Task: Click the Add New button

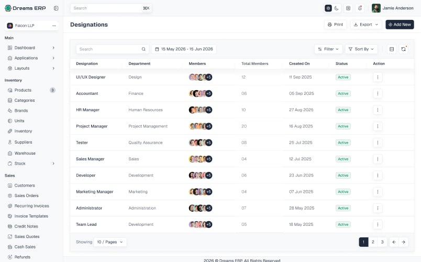Action: [x=400, y=25]
